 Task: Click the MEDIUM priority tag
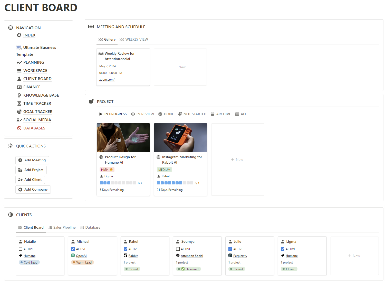[164, 170]
